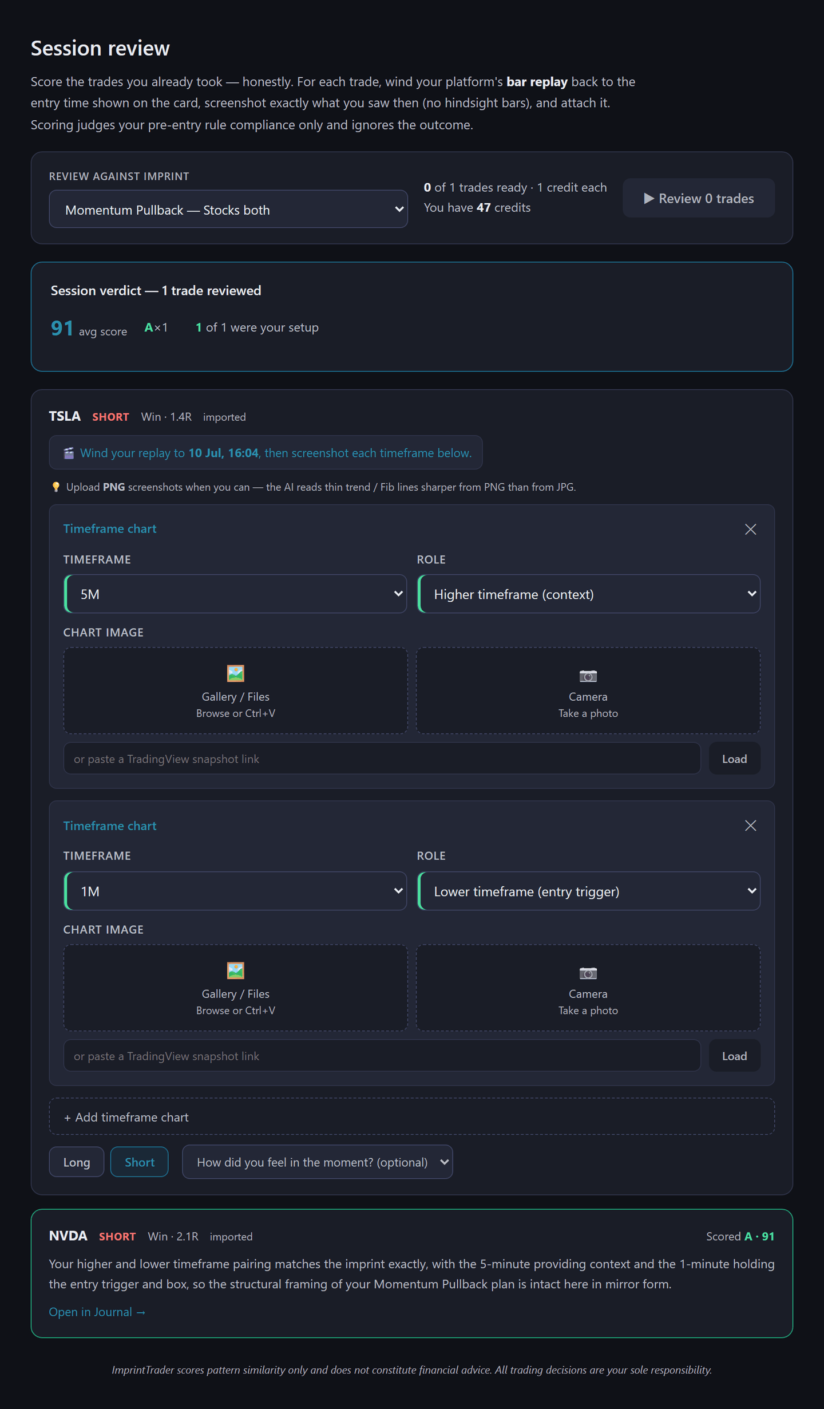Select the Long direction toggle
The width and height of the screenshot is (824, 1409).
[77, 1162]
